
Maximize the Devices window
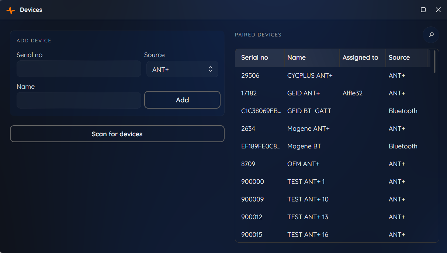pyautogui.click(x=423, y=10)
